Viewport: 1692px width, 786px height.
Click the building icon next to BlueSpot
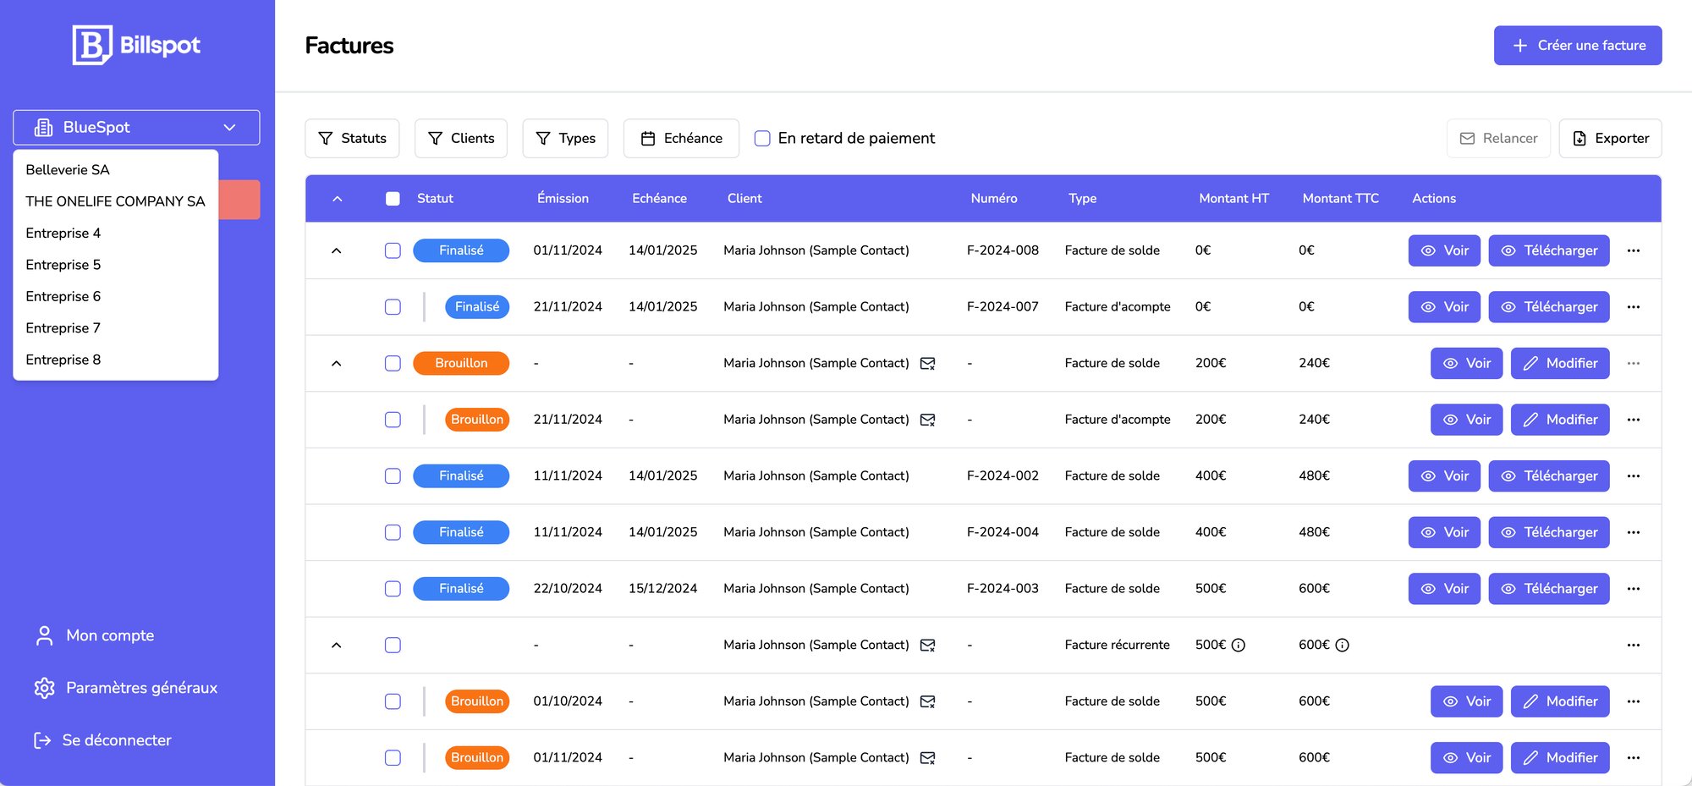point(43,127)
